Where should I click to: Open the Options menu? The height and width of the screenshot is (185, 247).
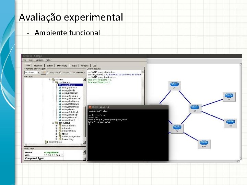(x=39, y=60)
